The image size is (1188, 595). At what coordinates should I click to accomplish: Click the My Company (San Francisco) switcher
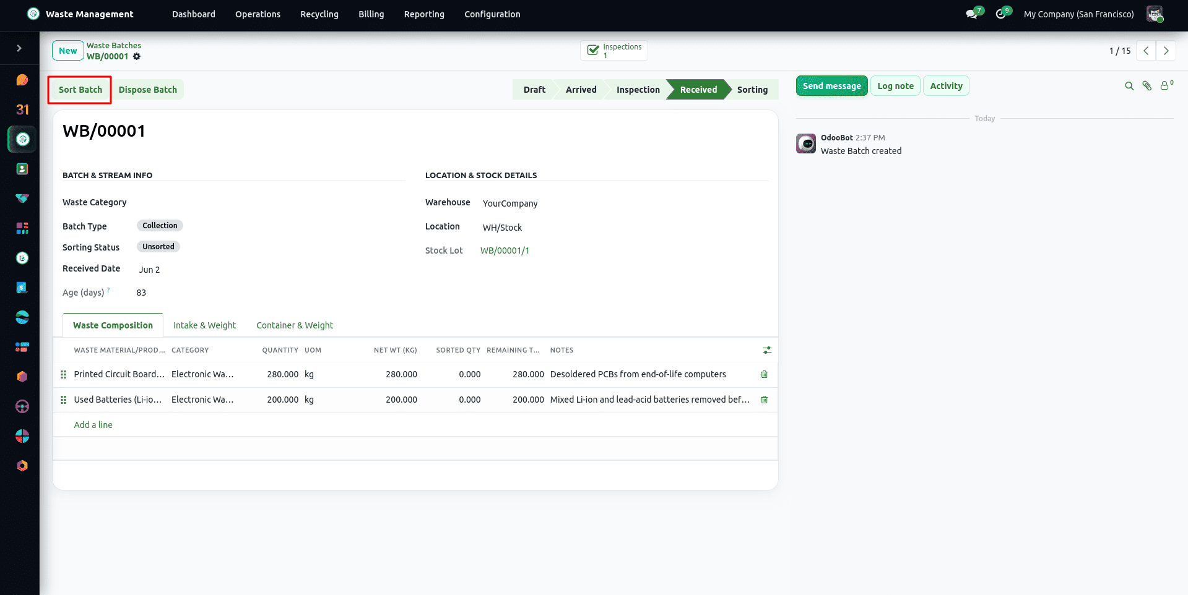pos(1078,14)
